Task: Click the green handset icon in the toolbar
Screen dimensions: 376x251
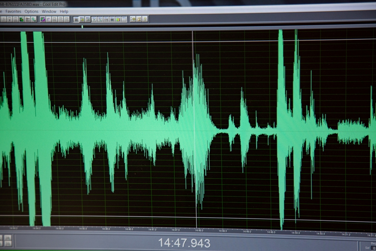Action: pyautogui.click(x=33, y=19)
